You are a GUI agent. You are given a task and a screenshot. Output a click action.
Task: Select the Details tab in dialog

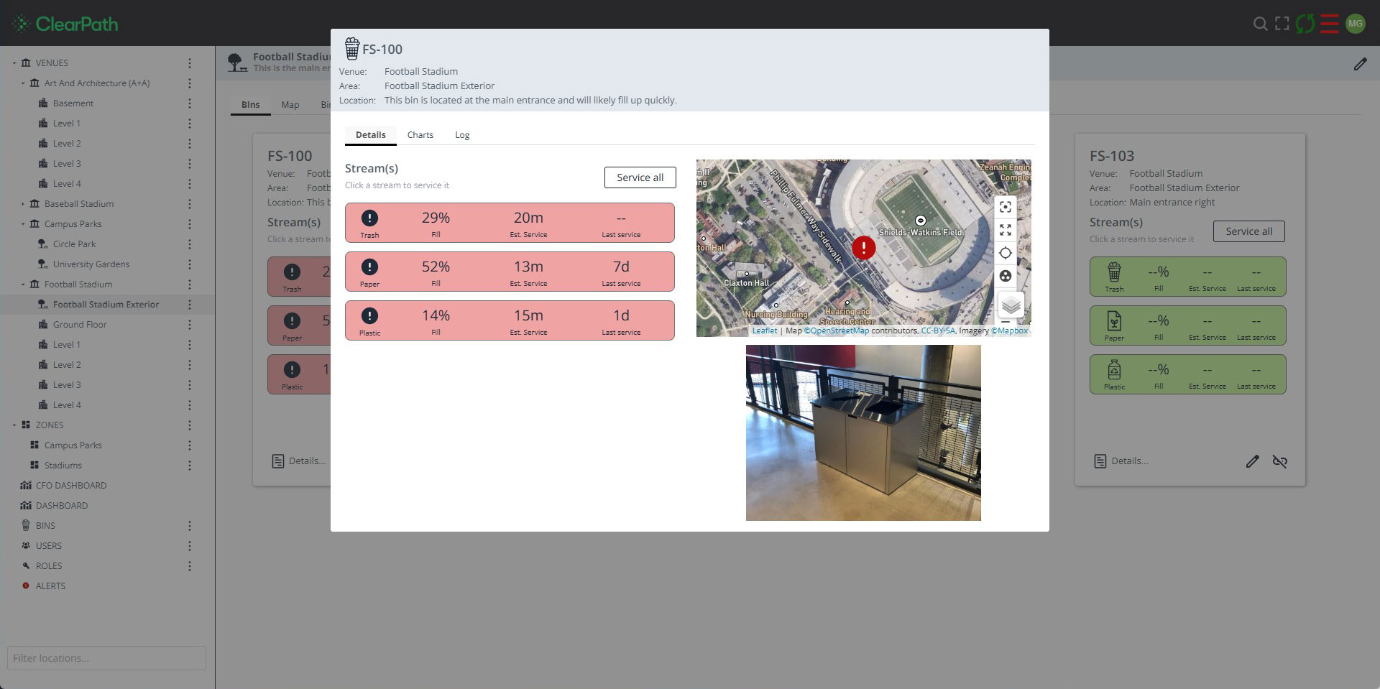[x=371, y=135]
